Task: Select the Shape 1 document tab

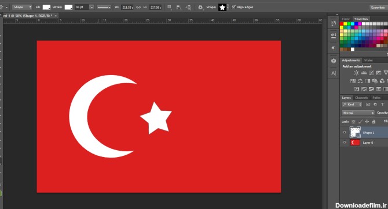Action: point(27,16)
